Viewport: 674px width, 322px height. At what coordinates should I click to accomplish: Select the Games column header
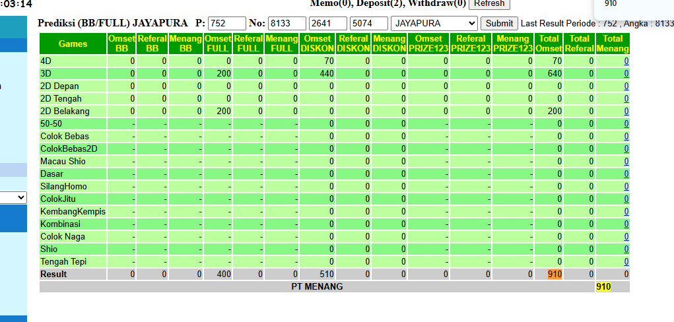(x=73, y=44)
